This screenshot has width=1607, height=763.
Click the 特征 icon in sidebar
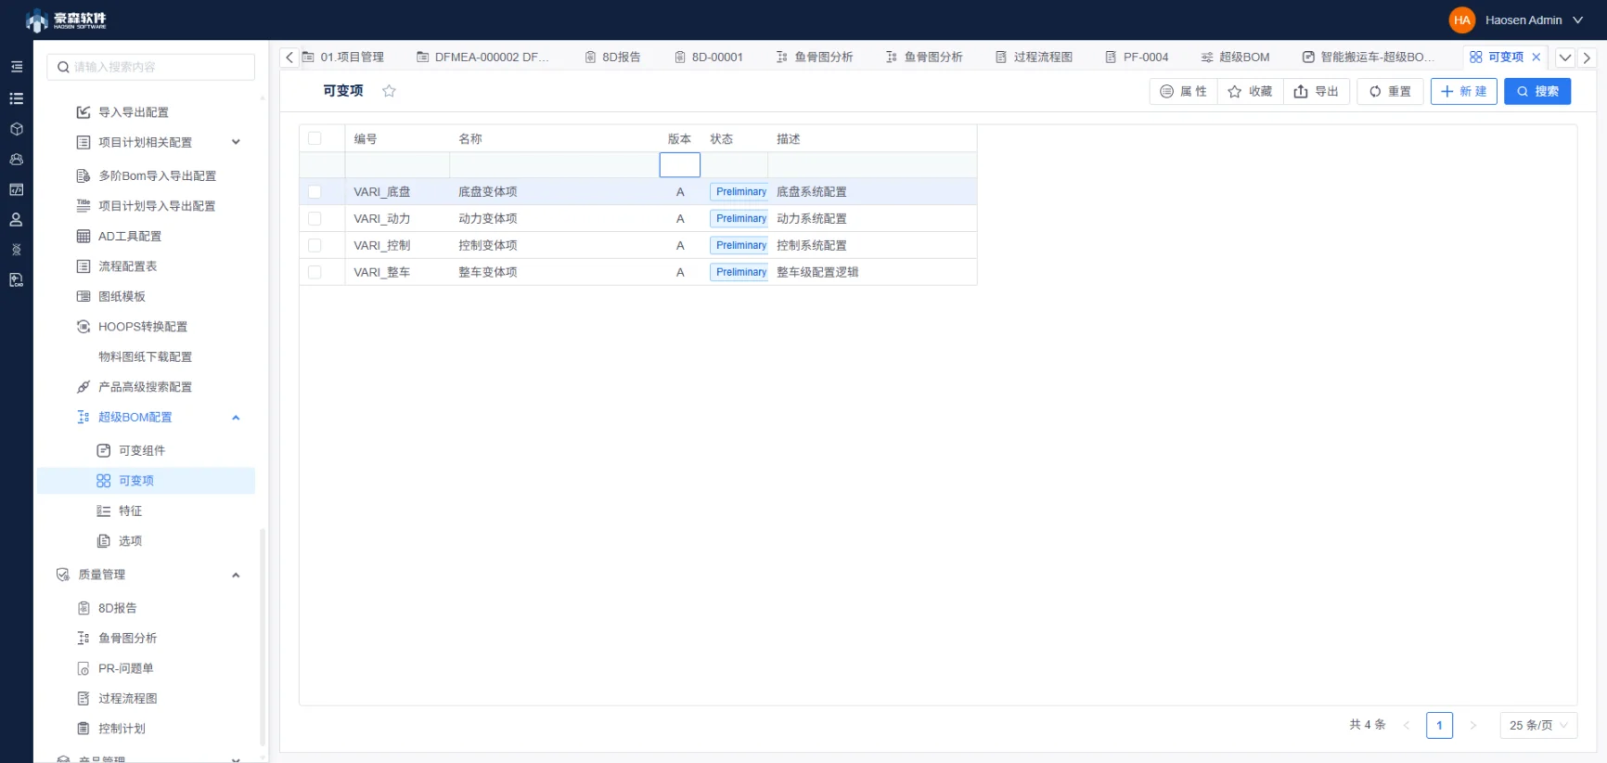point(104,511)
